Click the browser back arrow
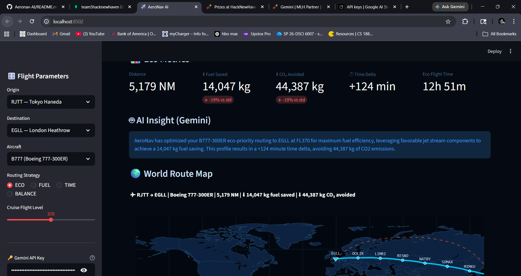This screenshot has height=276, width=521. click(x=8, y=21)
